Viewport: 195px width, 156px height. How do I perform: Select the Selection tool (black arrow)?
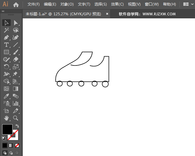coord(6,23)
